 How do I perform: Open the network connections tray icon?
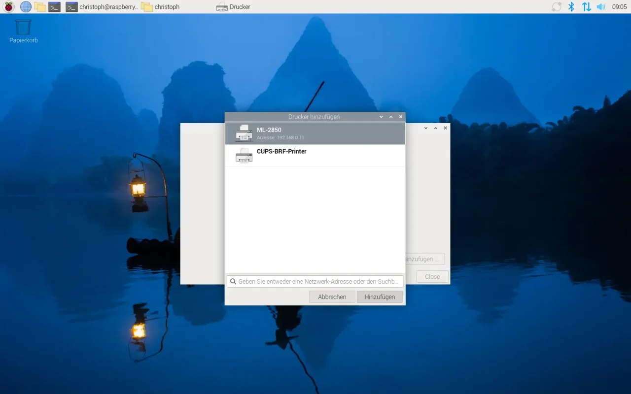586,7
